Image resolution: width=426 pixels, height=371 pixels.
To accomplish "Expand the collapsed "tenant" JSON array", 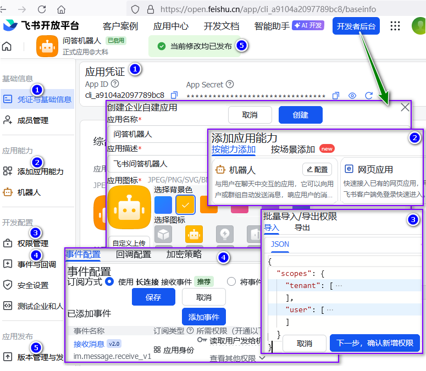I will [x=339, y=285].
